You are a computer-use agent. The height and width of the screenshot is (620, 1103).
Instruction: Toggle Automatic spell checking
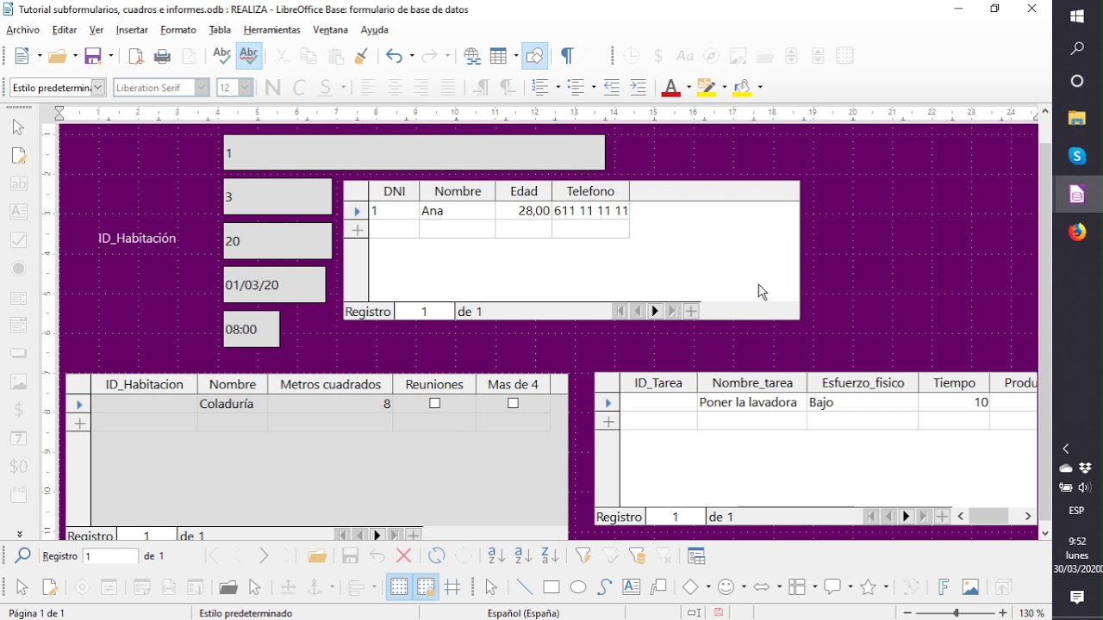point(249,56)
